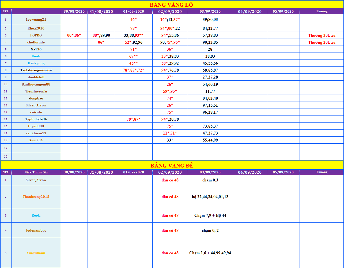Viewport: 344px width, 268px height.
Task: Select cell 00*,86* in POPDO row
Action: pos(74,35)
